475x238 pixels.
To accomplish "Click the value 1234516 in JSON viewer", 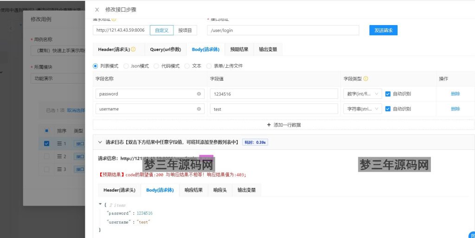I will (x=145, y=213).
